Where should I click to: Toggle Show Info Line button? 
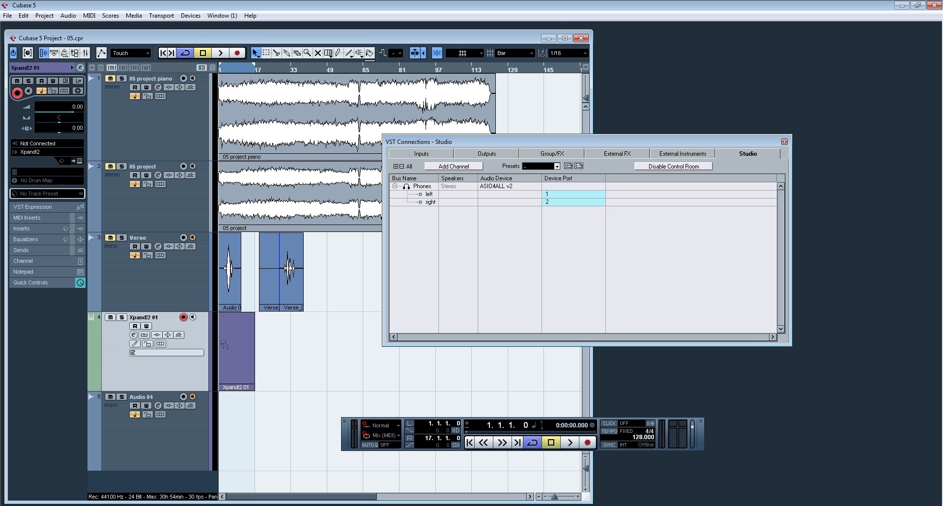point(54,53)
